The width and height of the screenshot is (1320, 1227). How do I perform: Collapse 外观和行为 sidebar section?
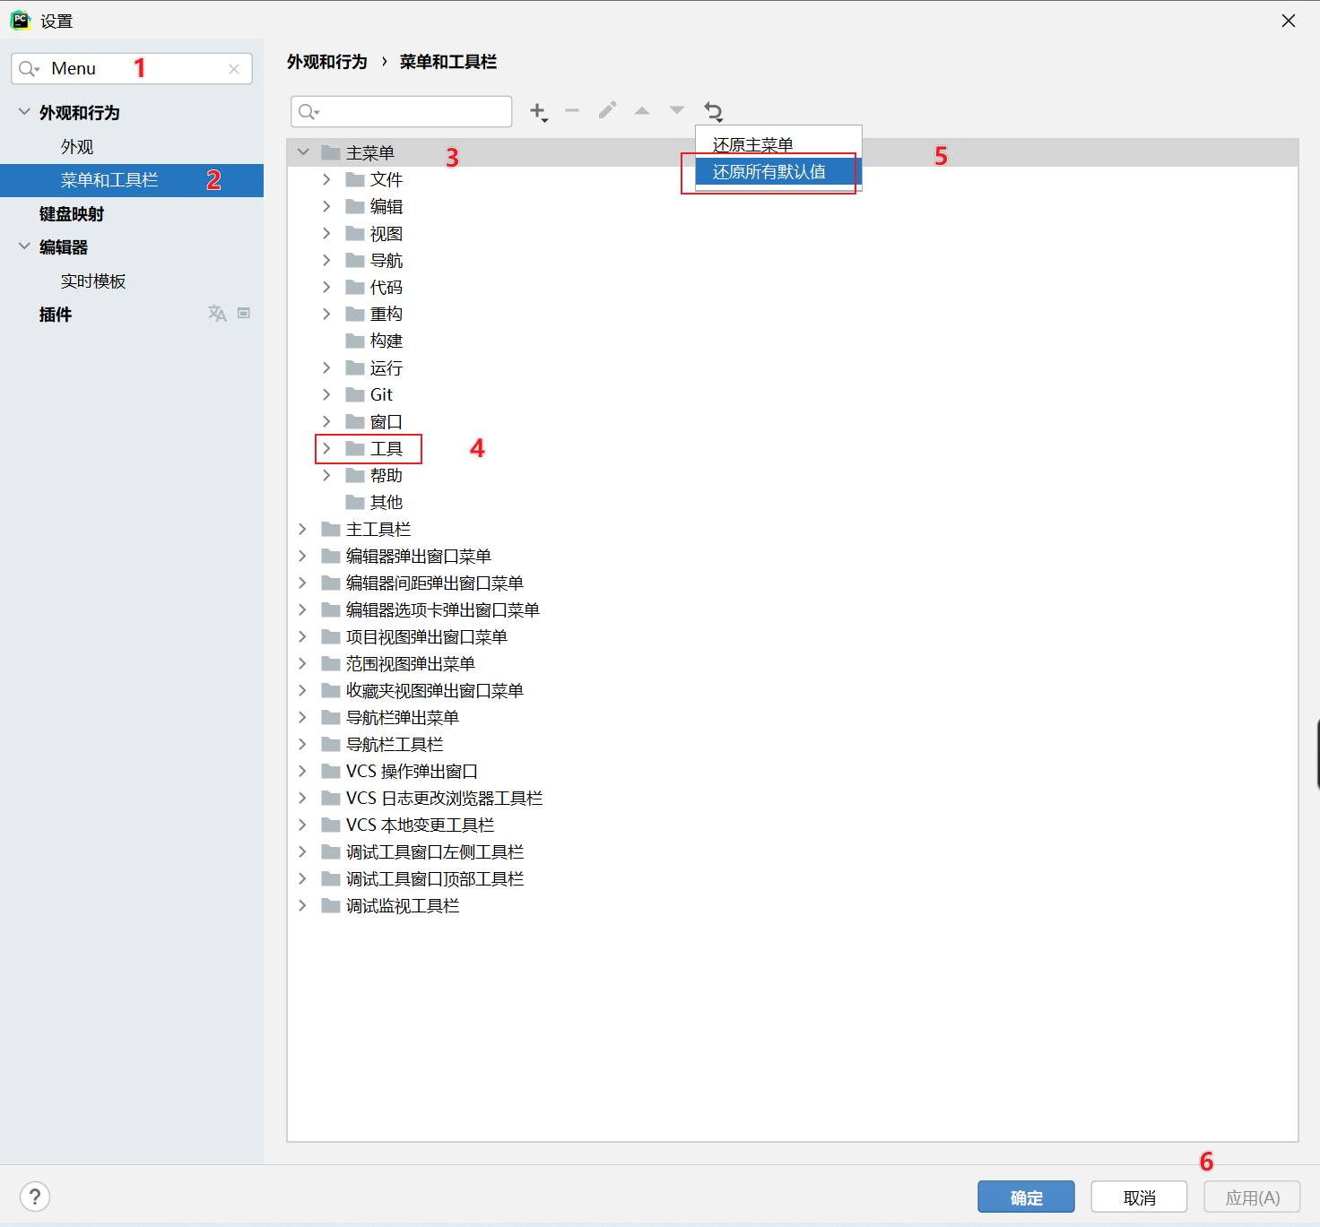pyautogui.click(x=24, y=112)
